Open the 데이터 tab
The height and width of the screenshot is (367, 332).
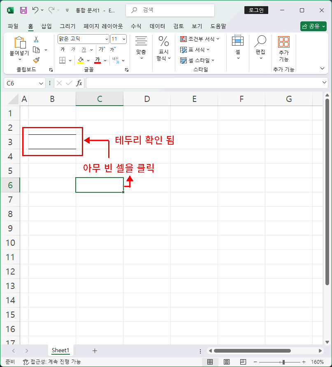pos(157,26)
